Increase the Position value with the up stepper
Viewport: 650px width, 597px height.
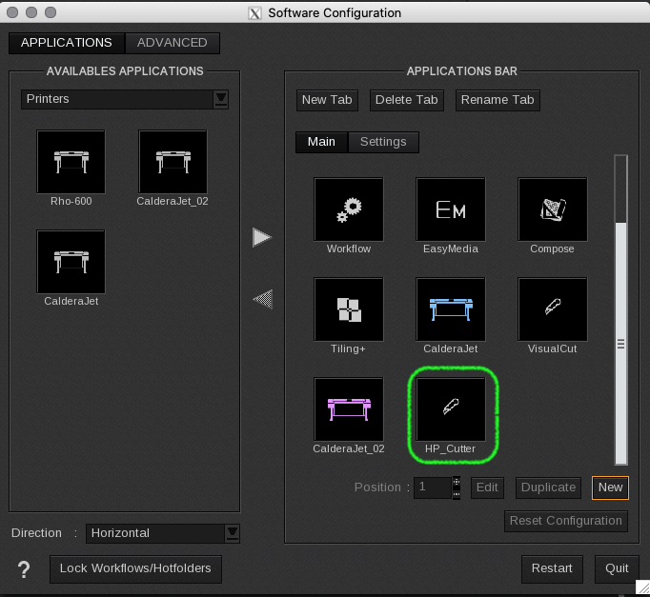point(456,482)
